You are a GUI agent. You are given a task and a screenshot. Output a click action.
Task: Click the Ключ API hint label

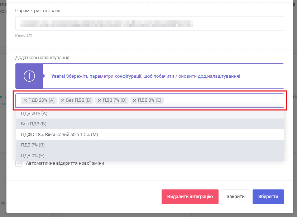24,36
